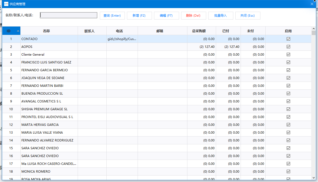The image size is (318, 182).
Task: Toggle 启用 checkbox for AOPOS
Action: [x=288, y=47]
